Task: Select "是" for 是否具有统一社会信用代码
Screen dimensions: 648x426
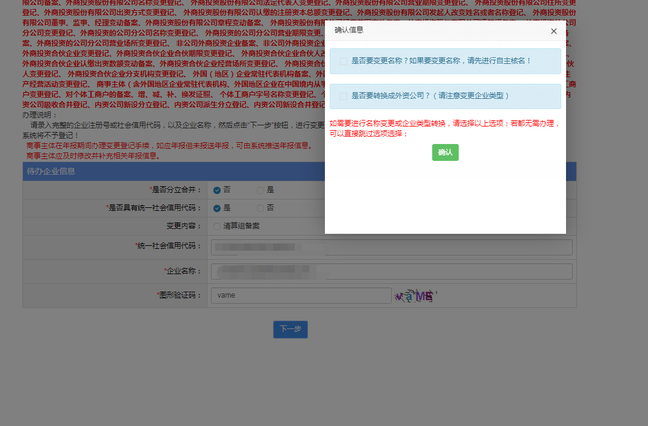Action: 215,207
